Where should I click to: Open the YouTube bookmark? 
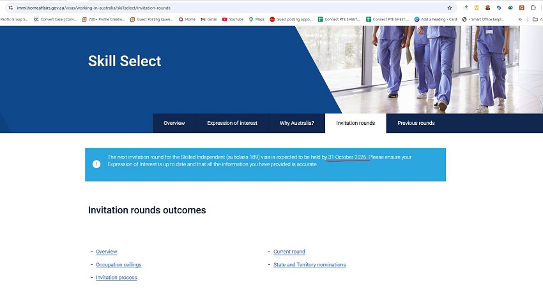pyautogui.click(x=233, y=19)
